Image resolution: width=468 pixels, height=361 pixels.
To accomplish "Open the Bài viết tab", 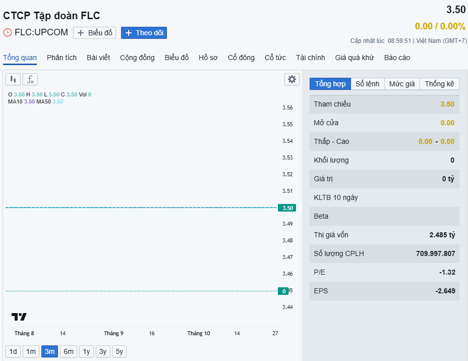I will 98,58.
